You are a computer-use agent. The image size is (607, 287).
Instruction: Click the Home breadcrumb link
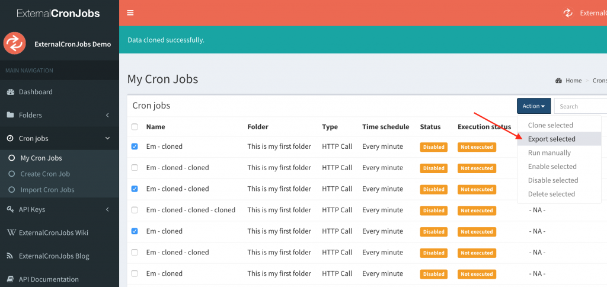click(573, 81)
